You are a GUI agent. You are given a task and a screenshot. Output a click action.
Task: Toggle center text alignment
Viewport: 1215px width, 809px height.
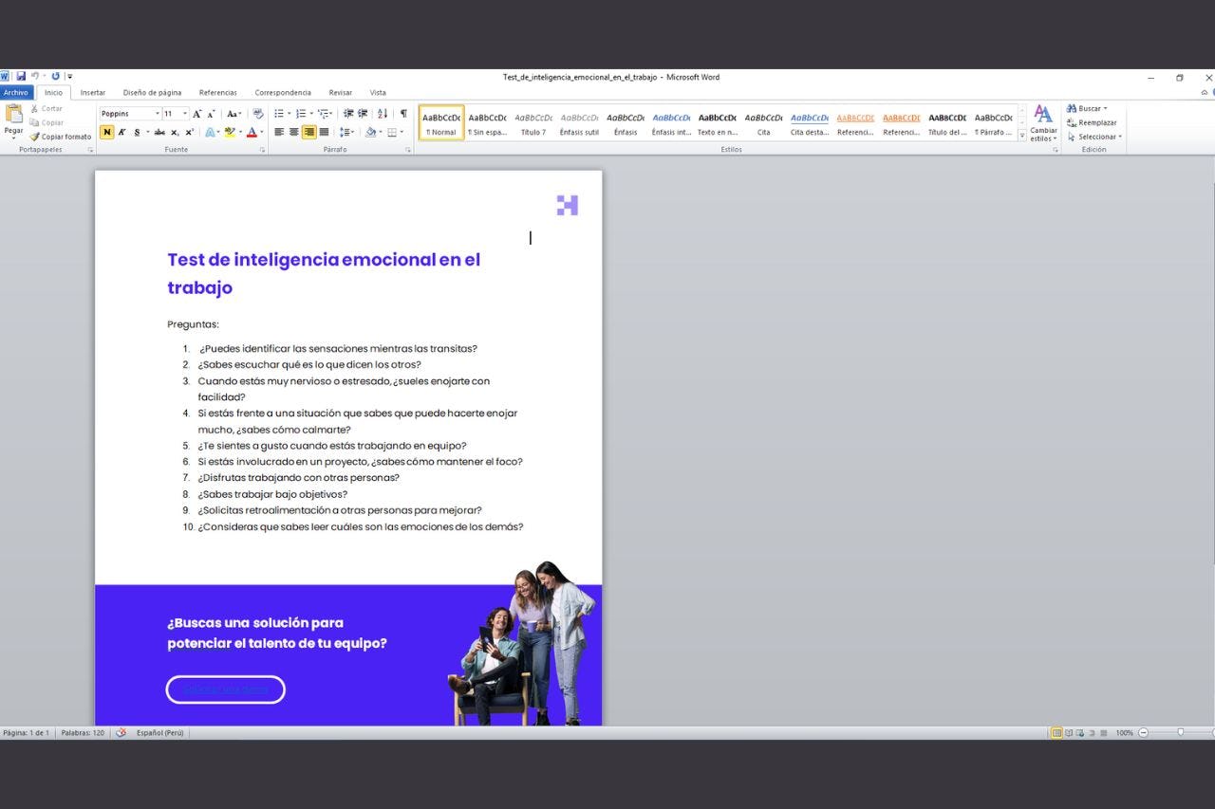click(293, 132)
